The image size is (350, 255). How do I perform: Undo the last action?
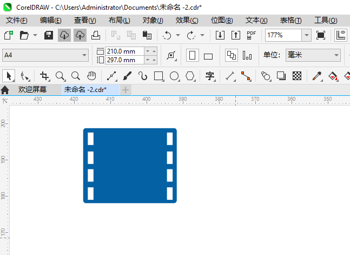click(x=167, y=35)
